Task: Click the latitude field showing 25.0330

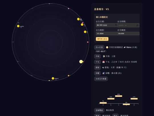Action: [x=128, y=34]
